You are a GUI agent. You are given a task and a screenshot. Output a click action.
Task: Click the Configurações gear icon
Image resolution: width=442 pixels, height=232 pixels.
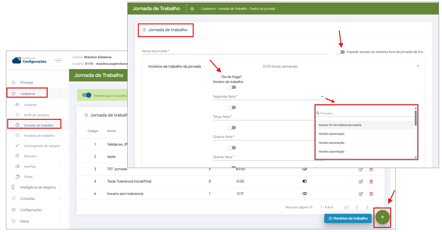click(x=14, y=210)
